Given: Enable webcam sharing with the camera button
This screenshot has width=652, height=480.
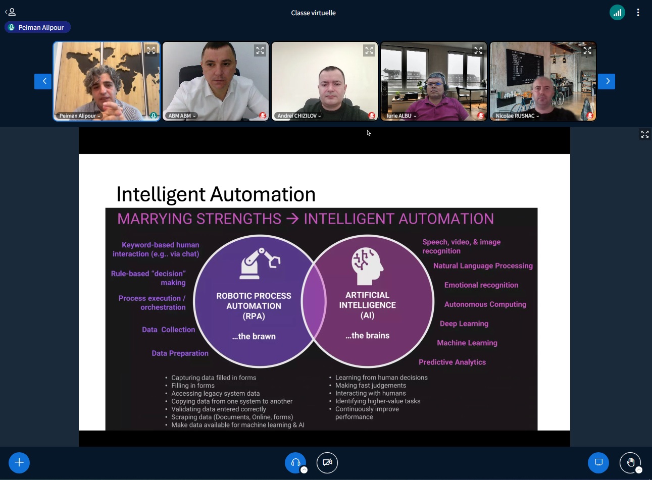Looking at the screenshot, I should (x=327, y=463).
